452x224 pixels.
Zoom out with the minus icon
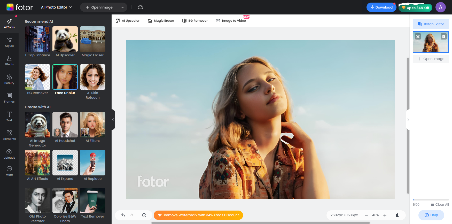click(x=366, y=215)
